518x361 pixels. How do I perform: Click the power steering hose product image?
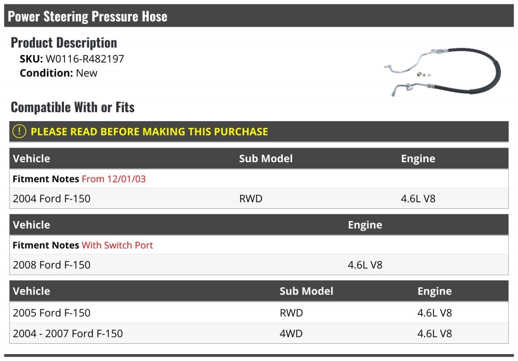442,72
